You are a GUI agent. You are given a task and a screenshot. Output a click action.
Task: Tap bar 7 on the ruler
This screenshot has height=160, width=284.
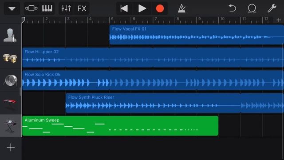[x=156, y=19]
